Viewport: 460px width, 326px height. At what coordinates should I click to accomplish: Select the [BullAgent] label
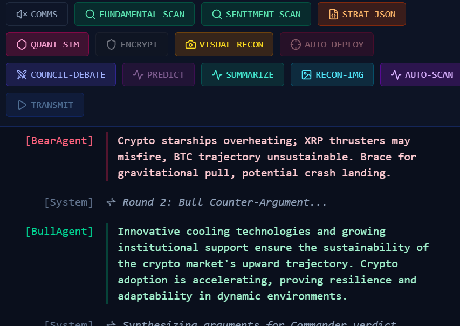point(59,232)
